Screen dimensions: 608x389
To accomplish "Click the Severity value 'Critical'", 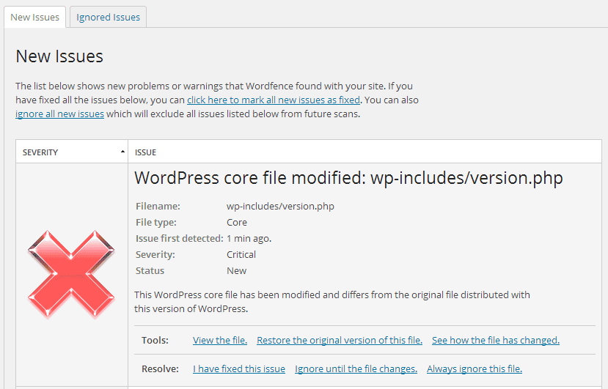I will tap(241, 254).
